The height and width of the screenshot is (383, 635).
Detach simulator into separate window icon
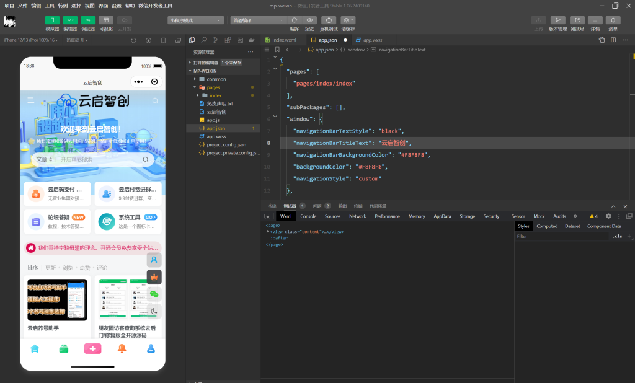[x=178, y=40]
